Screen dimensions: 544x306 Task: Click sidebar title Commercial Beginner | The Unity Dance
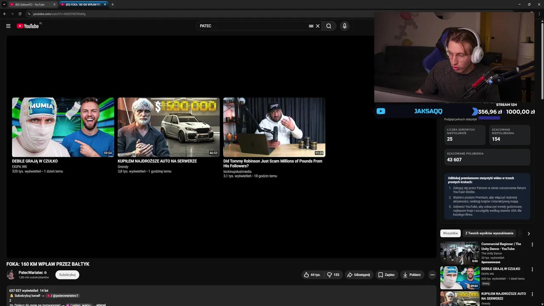point(501,246)
